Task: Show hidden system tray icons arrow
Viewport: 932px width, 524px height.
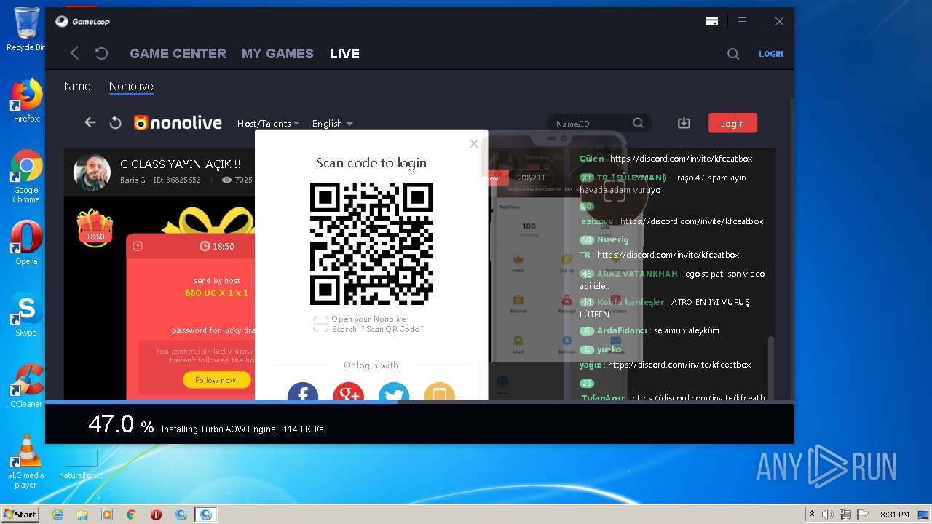Action: [812, 515]
